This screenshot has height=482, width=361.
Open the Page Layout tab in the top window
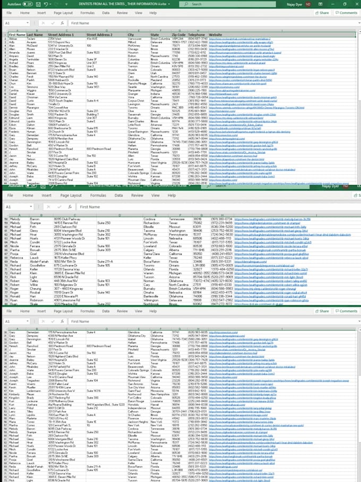(63, 13)
